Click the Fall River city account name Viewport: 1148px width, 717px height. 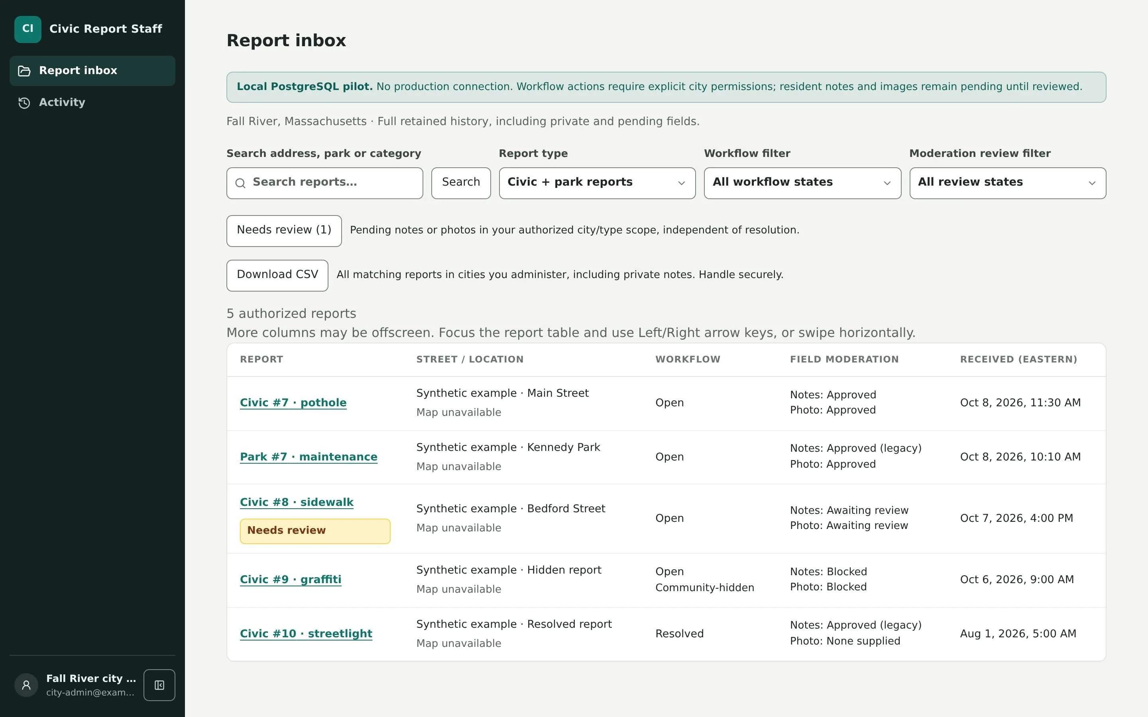tap(91, 679)
